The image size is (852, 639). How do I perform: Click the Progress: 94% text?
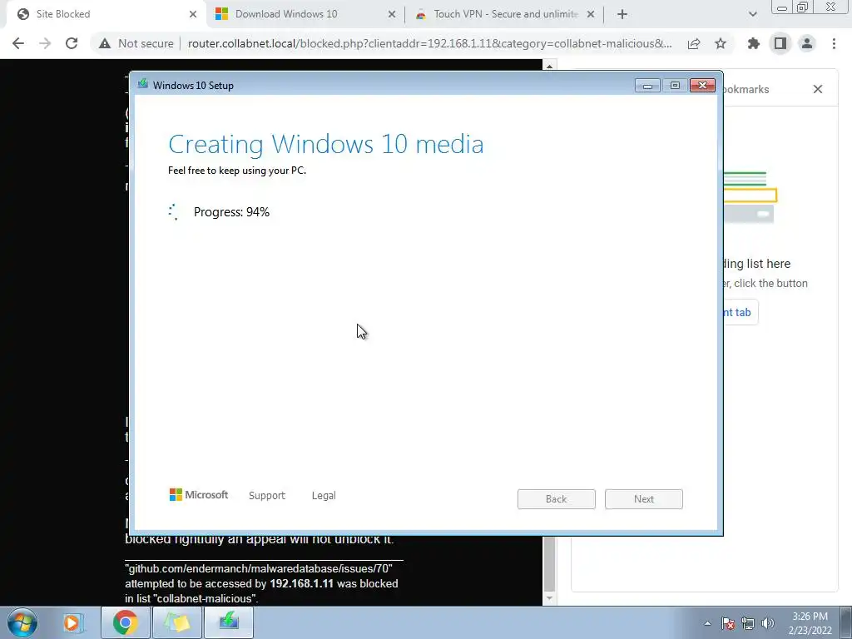tap(231, 212)
